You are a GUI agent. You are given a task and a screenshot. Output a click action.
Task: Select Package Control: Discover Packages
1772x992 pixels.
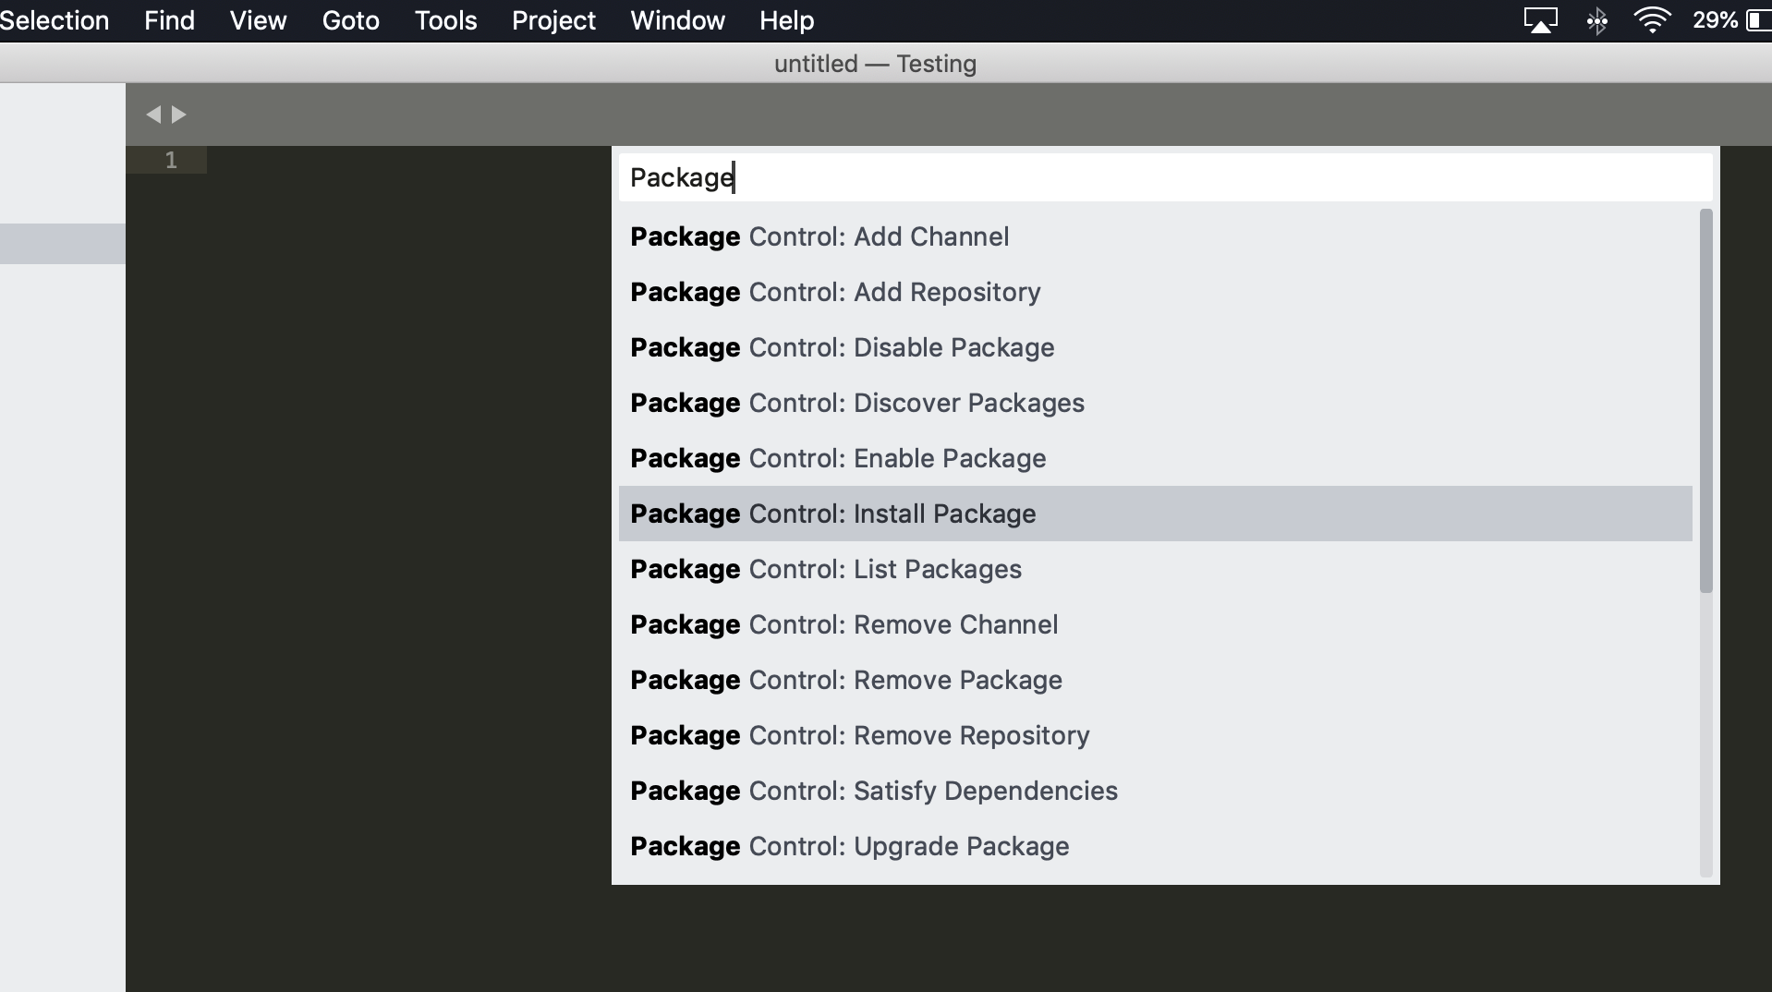pyautogui.click(x=856, y=404)
